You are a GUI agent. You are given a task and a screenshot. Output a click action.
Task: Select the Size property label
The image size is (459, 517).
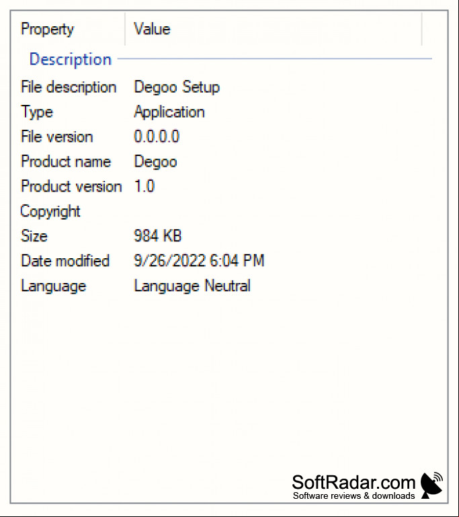pyautogui.click(x=34, y=236)
